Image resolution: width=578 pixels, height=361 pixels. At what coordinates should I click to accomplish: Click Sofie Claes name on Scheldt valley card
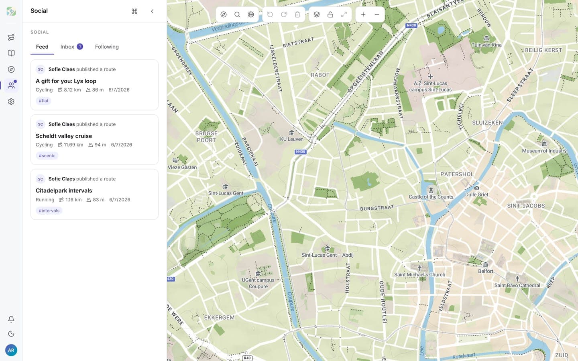62,124
